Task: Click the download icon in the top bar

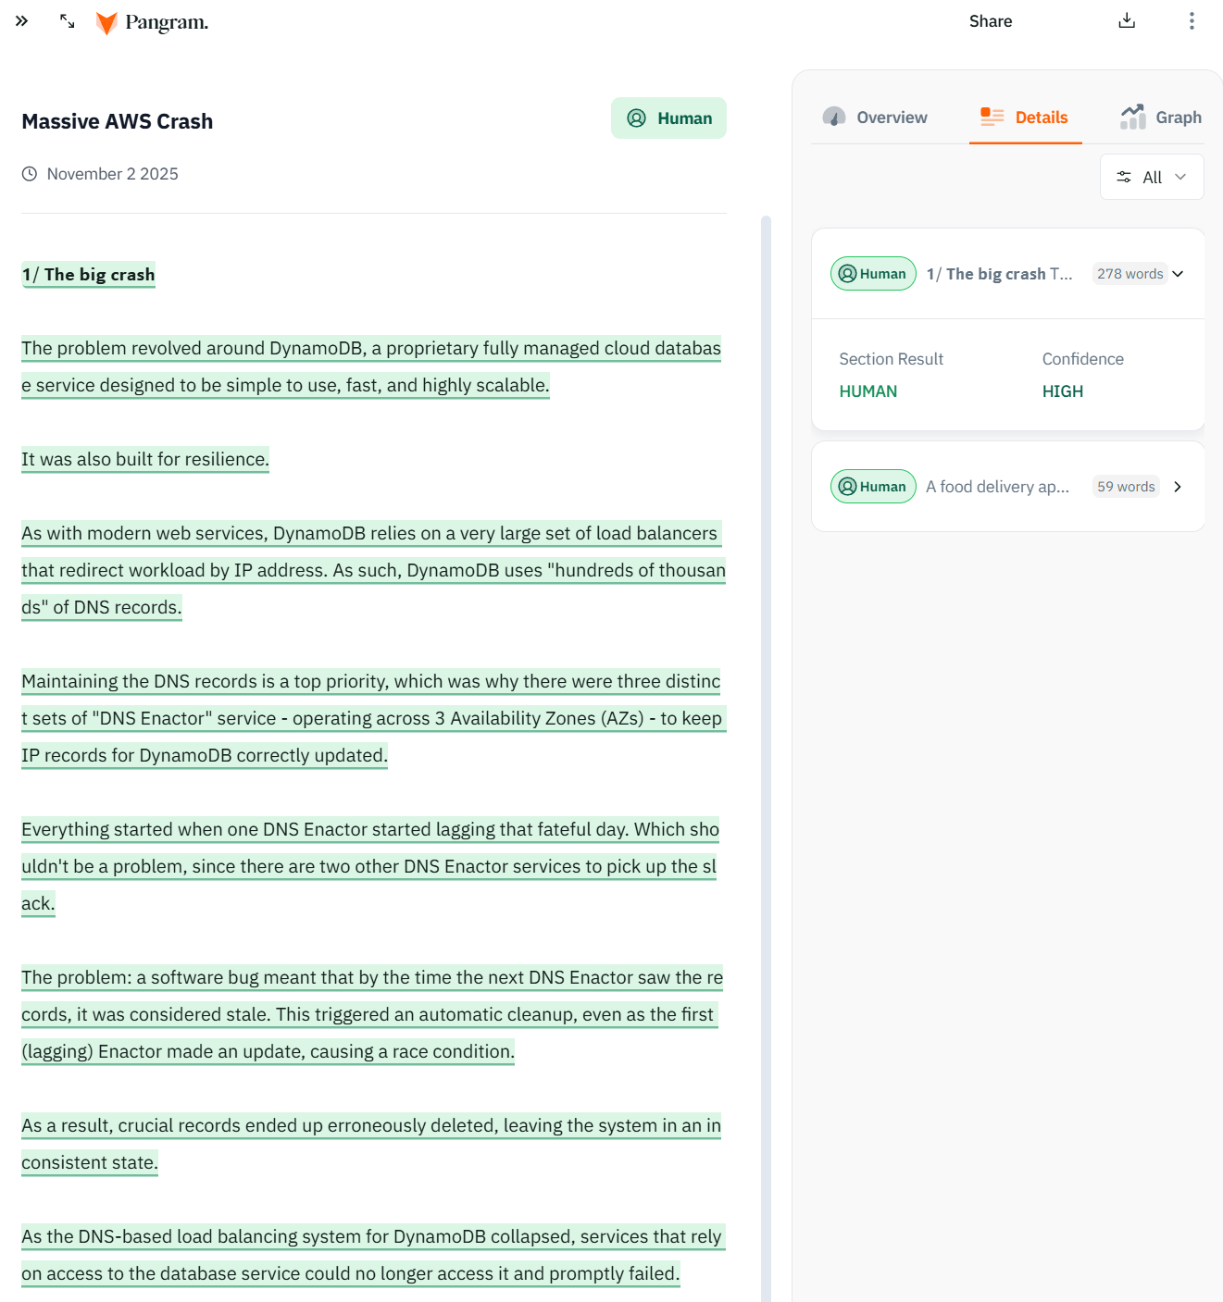Action: 1127,20
